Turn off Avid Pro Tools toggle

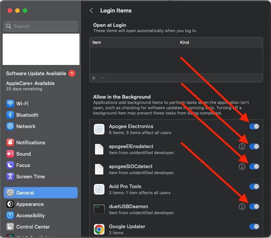[x=254, y=186]
